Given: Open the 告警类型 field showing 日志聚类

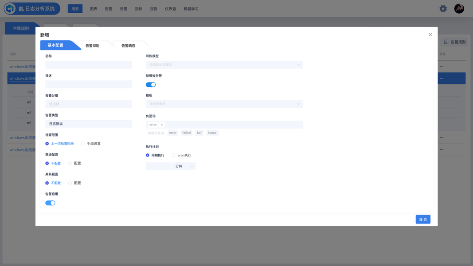Looking at the screenshot, I should 89,124.
